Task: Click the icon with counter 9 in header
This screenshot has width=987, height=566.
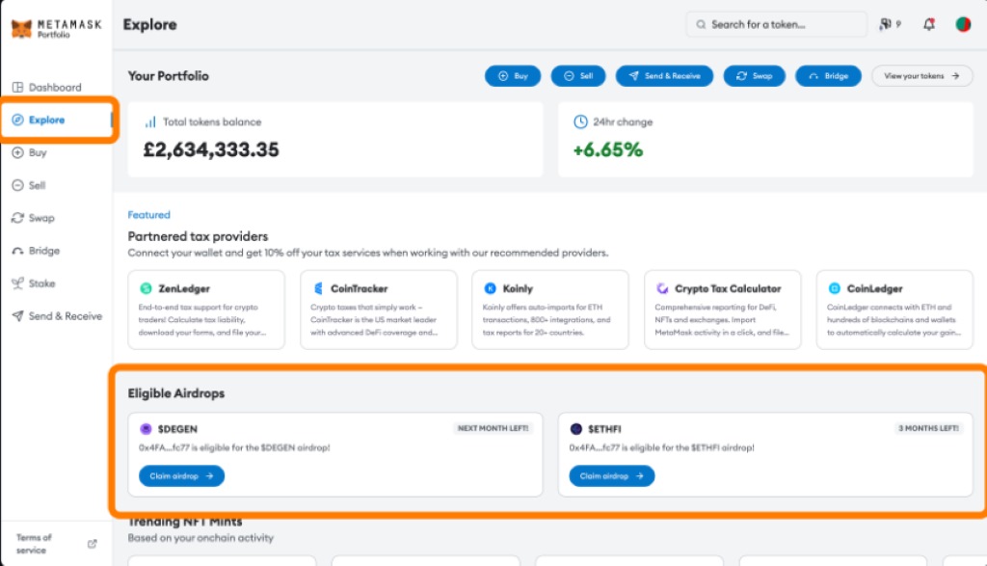Action: pos(890,24)
